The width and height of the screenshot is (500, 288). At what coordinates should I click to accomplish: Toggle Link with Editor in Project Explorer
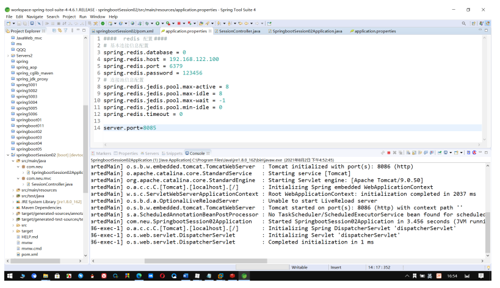pyautogui.click(x=60, y=31)
